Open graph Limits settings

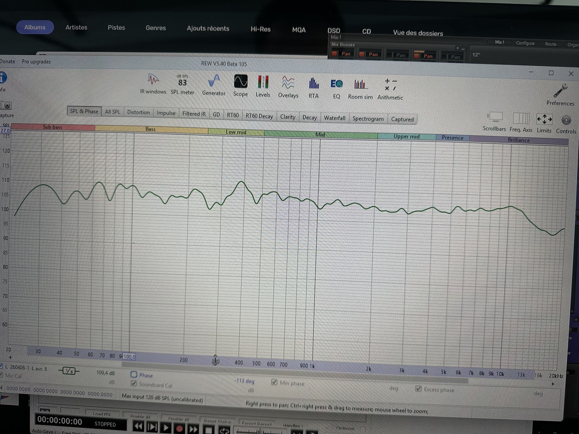point(544,123)
